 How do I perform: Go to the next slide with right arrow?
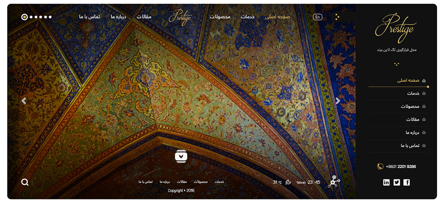pyautogui.click(x=338, y=101)
